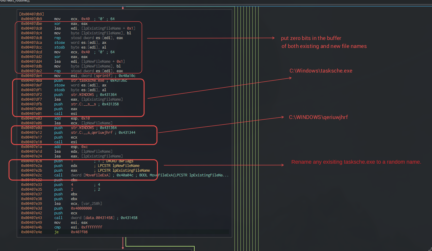Select address 0x00407db9 mov ecx row
Viewport: 432px width, 251px height.
point(68,19)
